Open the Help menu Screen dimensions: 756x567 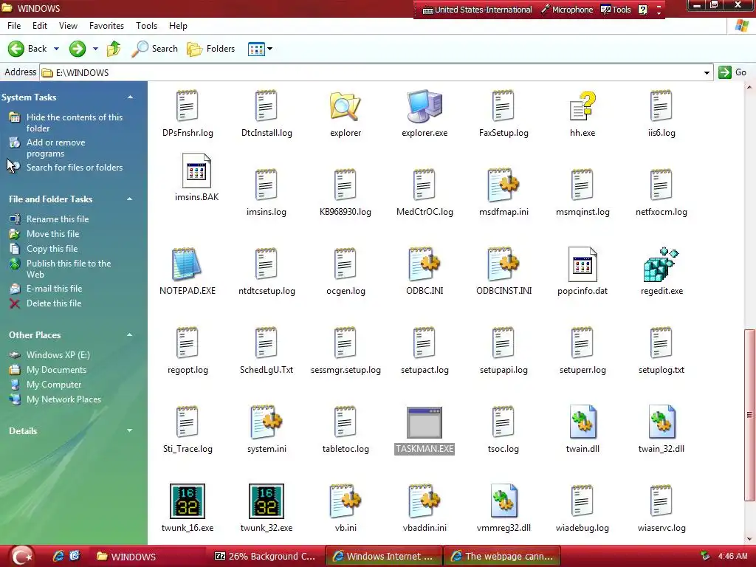pos(178,26)
